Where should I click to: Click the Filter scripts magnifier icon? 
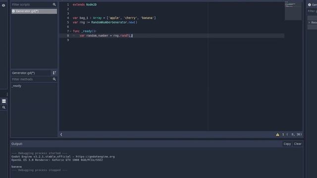[54, 4]
